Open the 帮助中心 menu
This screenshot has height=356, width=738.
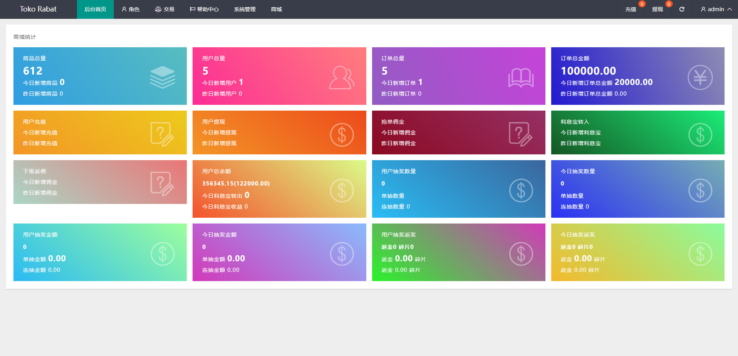pyautogui.click(x=204, y=9)
